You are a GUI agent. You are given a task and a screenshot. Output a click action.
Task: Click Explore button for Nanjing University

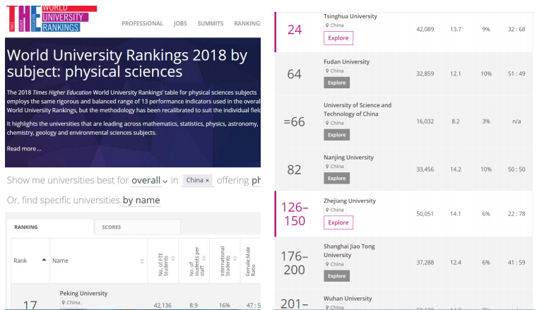336,179
